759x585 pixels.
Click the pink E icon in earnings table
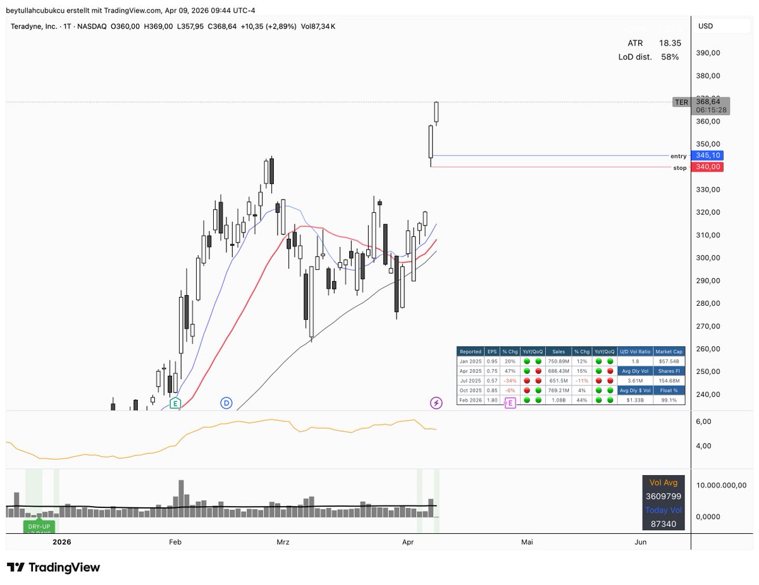[510, 402]
